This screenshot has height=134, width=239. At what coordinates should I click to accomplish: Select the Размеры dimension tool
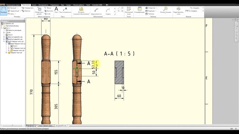point(3,11)
